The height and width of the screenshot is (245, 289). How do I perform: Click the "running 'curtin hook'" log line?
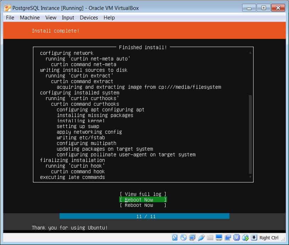pyautogui.click(x=75, y=166)
